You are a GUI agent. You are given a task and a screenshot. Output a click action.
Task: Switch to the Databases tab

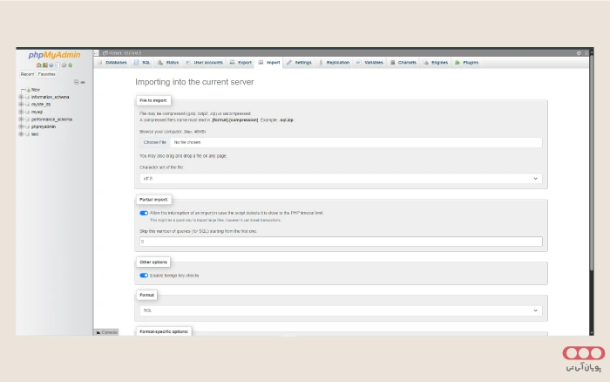tap(112, 62)
